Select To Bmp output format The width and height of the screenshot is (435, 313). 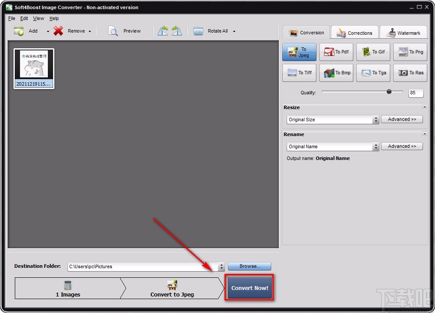pos(336,73)
